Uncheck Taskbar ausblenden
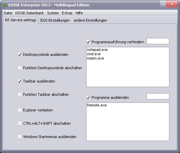 click(20, 81)
